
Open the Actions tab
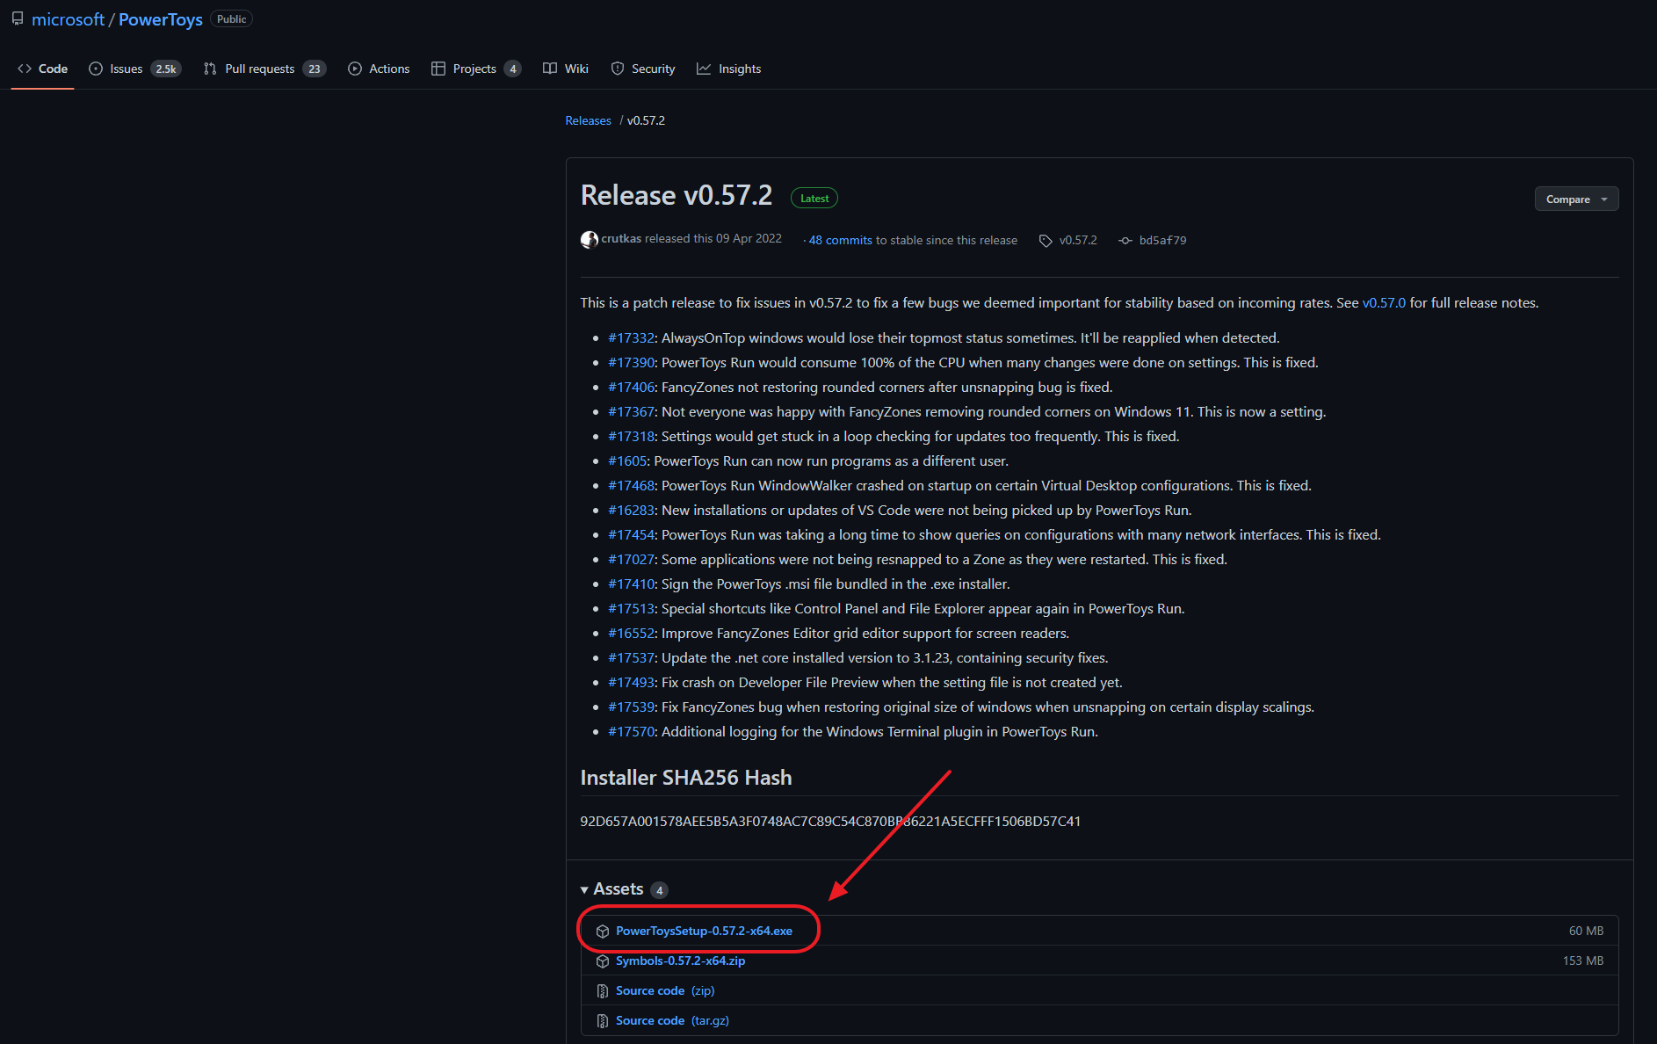(x=379, y=69)
